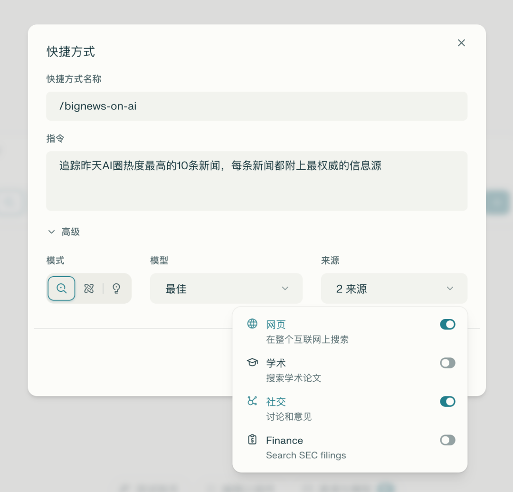Turn off the 社交 discussions toggle

coord(447,401)
